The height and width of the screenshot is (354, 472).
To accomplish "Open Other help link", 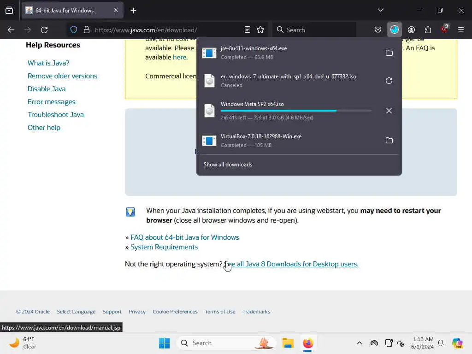I will (x=44, y=128).
